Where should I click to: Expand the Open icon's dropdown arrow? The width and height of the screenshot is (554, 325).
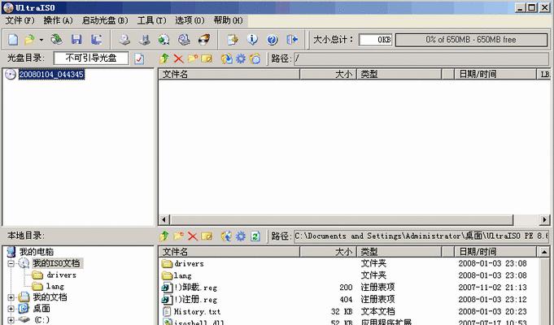[x=41, y=40]
